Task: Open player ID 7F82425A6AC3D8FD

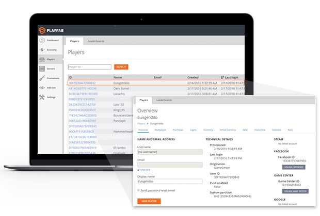Action: click(83, 115)
